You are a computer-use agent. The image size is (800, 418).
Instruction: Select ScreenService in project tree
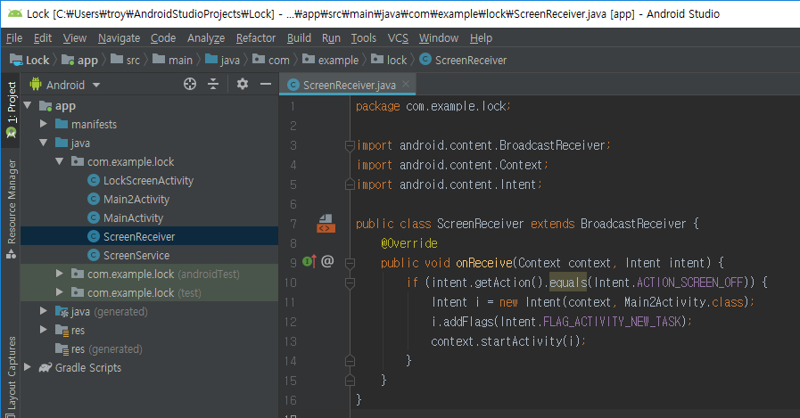136,256
